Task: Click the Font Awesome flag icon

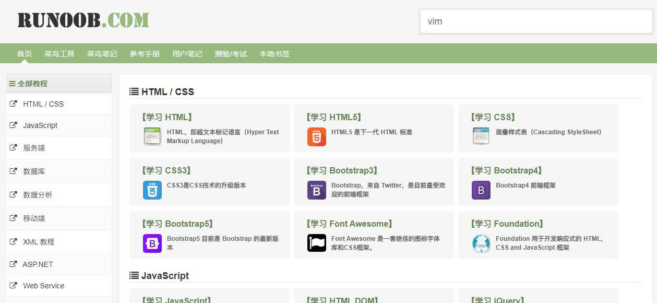Action: coord(317,243)
